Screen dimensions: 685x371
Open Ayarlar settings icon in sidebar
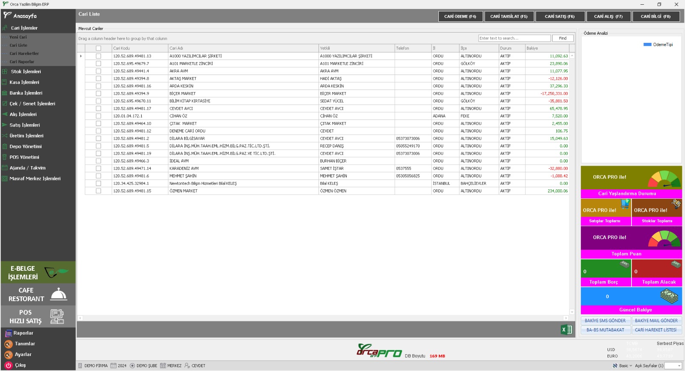click(x=8, y=355)
